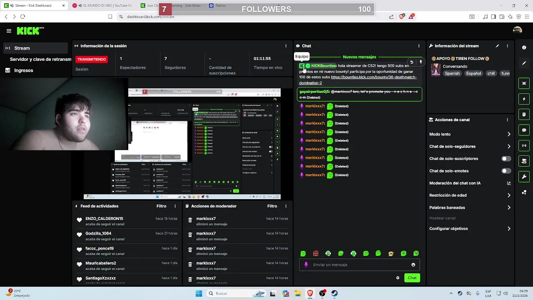Open options menu of Chat panel
This screenshot has height=300, width=533.
[x=419, y=46]
